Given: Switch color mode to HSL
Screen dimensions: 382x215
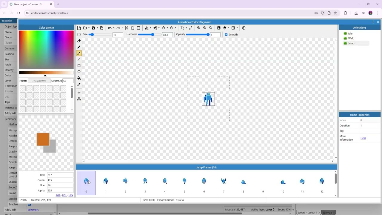Looking at the screenshot, I should (x=64, y=195).
